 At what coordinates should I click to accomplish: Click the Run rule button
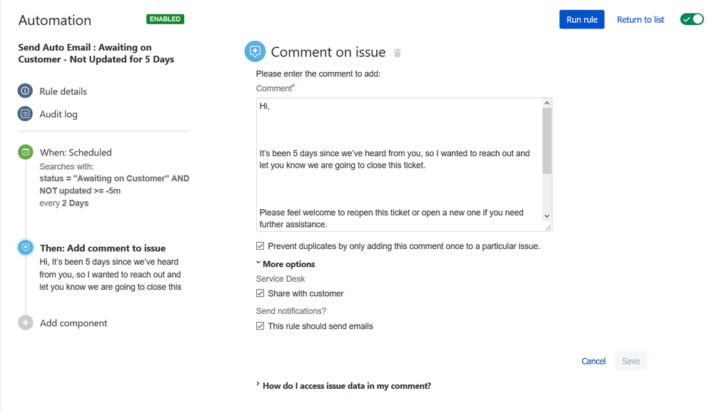click(x=582, y=19)
